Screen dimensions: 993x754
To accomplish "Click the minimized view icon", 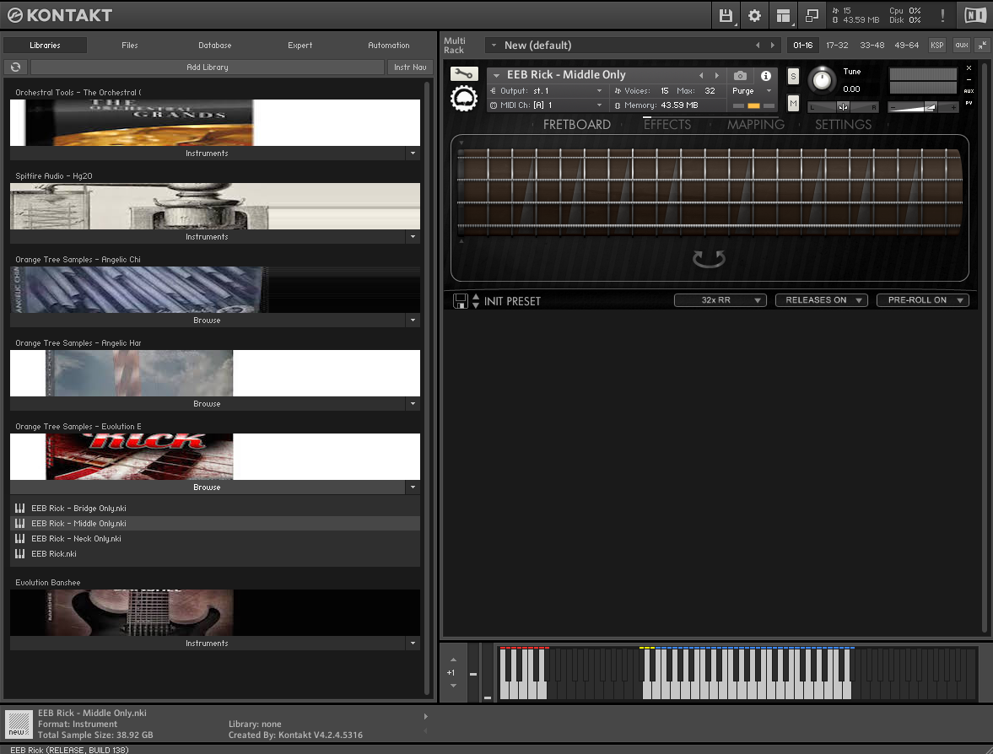I will point(812,15).
